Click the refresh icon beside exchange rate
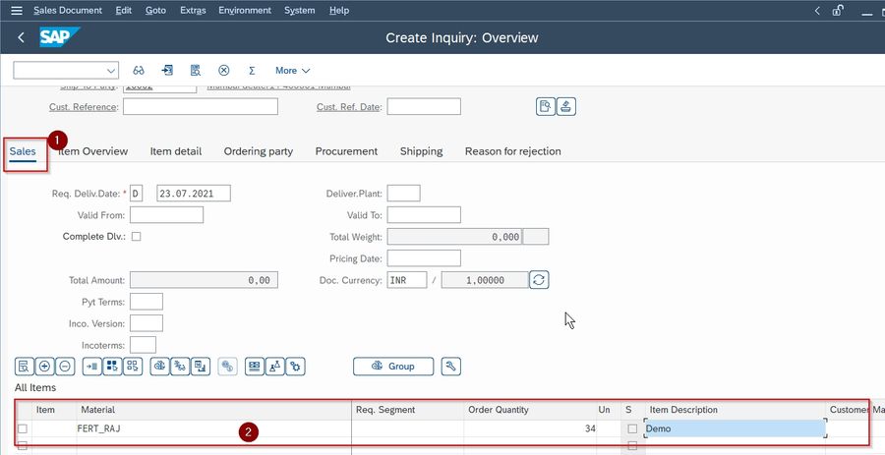The height and width of the screenshot is (455, 885). [539, 280]
